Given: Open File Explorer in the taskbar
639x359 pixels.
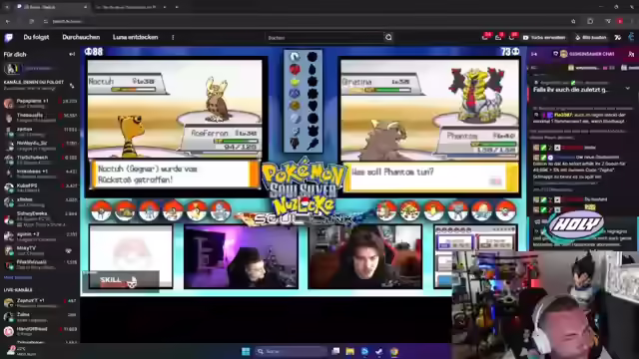Looking at the screenshot, I should click(349, 351).
